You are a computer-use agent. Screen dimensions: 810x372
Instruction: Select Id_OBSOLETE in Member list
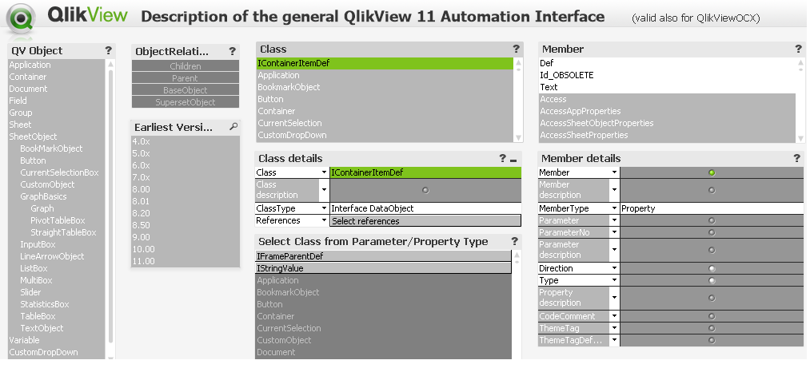pyautogui.click(x=667, y=75)
